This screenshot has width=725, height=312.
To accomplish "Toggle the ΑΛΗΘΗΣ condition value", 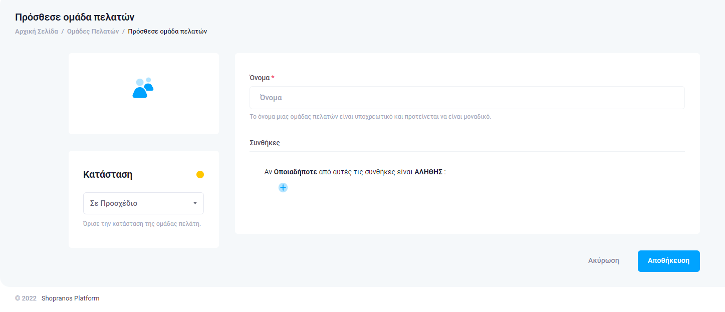I will [x=428, y=172].
